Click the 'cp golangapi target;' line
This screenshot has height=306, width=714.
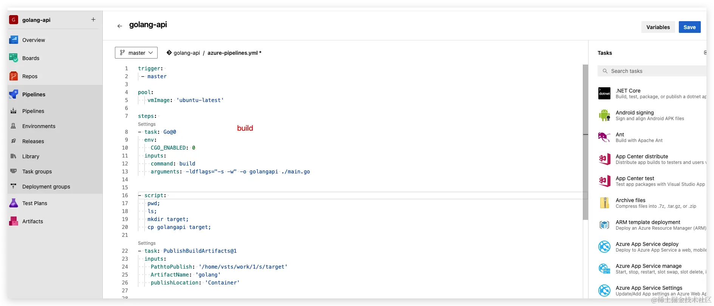pos(179,227)
